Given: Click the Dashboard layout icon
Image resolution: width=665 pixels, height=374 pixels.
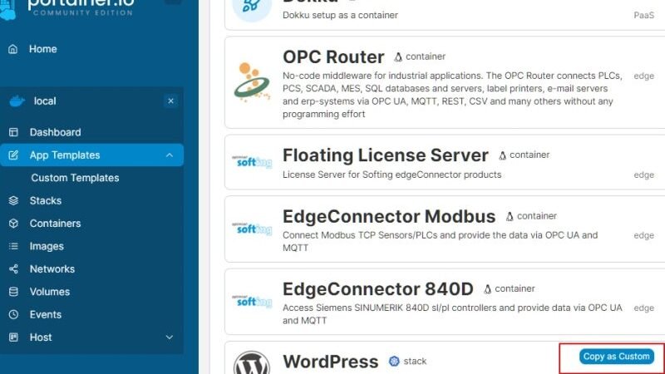Looking at the screenshot, I should [13, 132].
